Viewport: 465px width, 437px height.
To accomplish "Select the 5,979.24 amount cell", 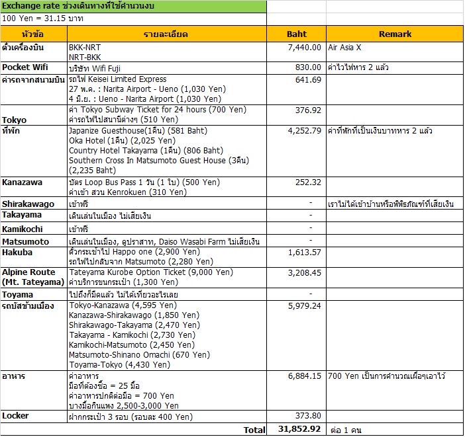I will pyautogui.click(x=296, y=335).
